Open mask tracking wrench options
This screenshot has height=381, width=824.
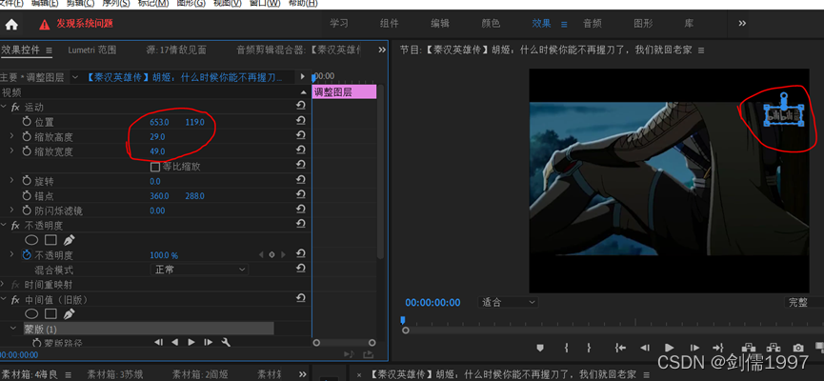pos(227,342)
